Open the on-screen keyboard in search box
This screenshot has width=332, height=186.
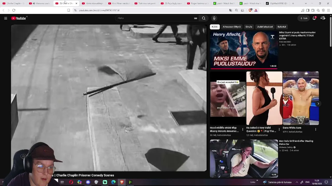[196, 18]
